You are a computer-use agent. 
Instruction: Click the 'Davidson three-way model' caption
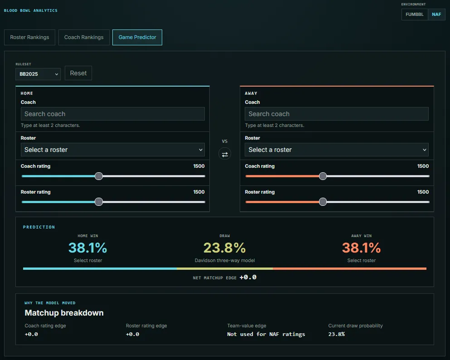tap(225, 260)
